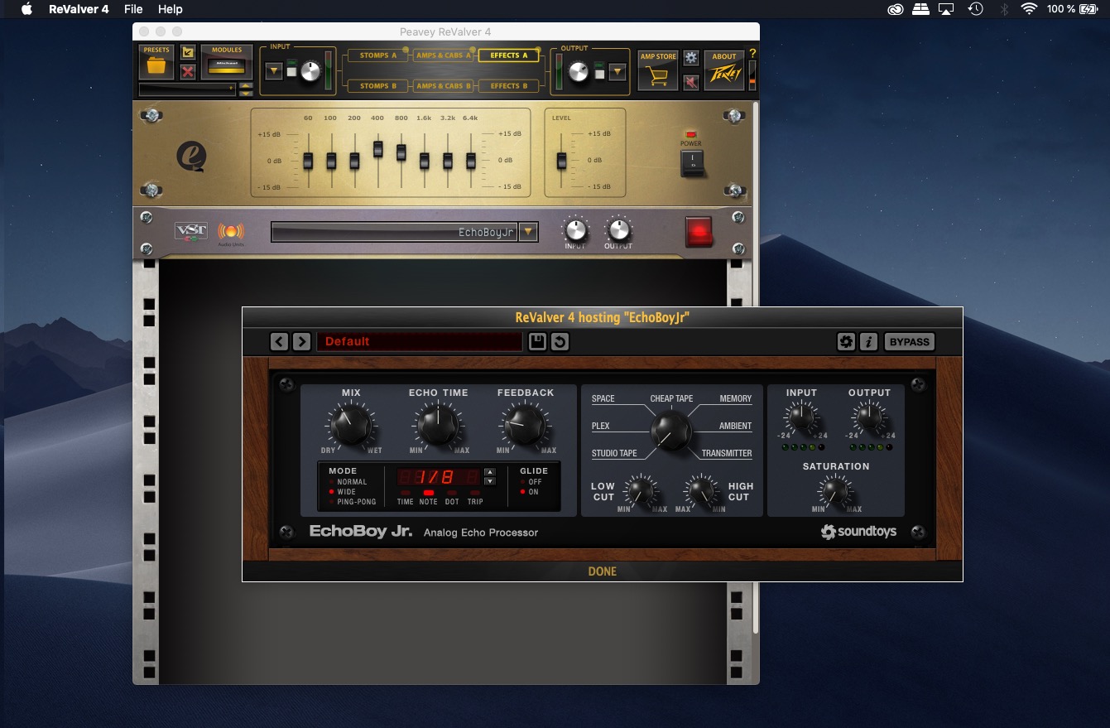The width and height of the screenshot is (1110, 728).
Task: Mute output using the speaker icon
Action: pyautogui.click(x=691, y=81)
